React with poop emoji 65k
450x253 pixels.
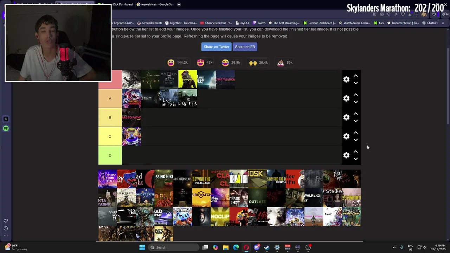(x=285, y=63)
